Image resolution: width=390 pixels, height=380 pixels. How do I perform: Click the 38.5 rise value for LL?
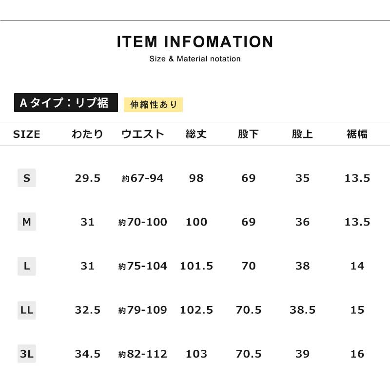point(302,310)
